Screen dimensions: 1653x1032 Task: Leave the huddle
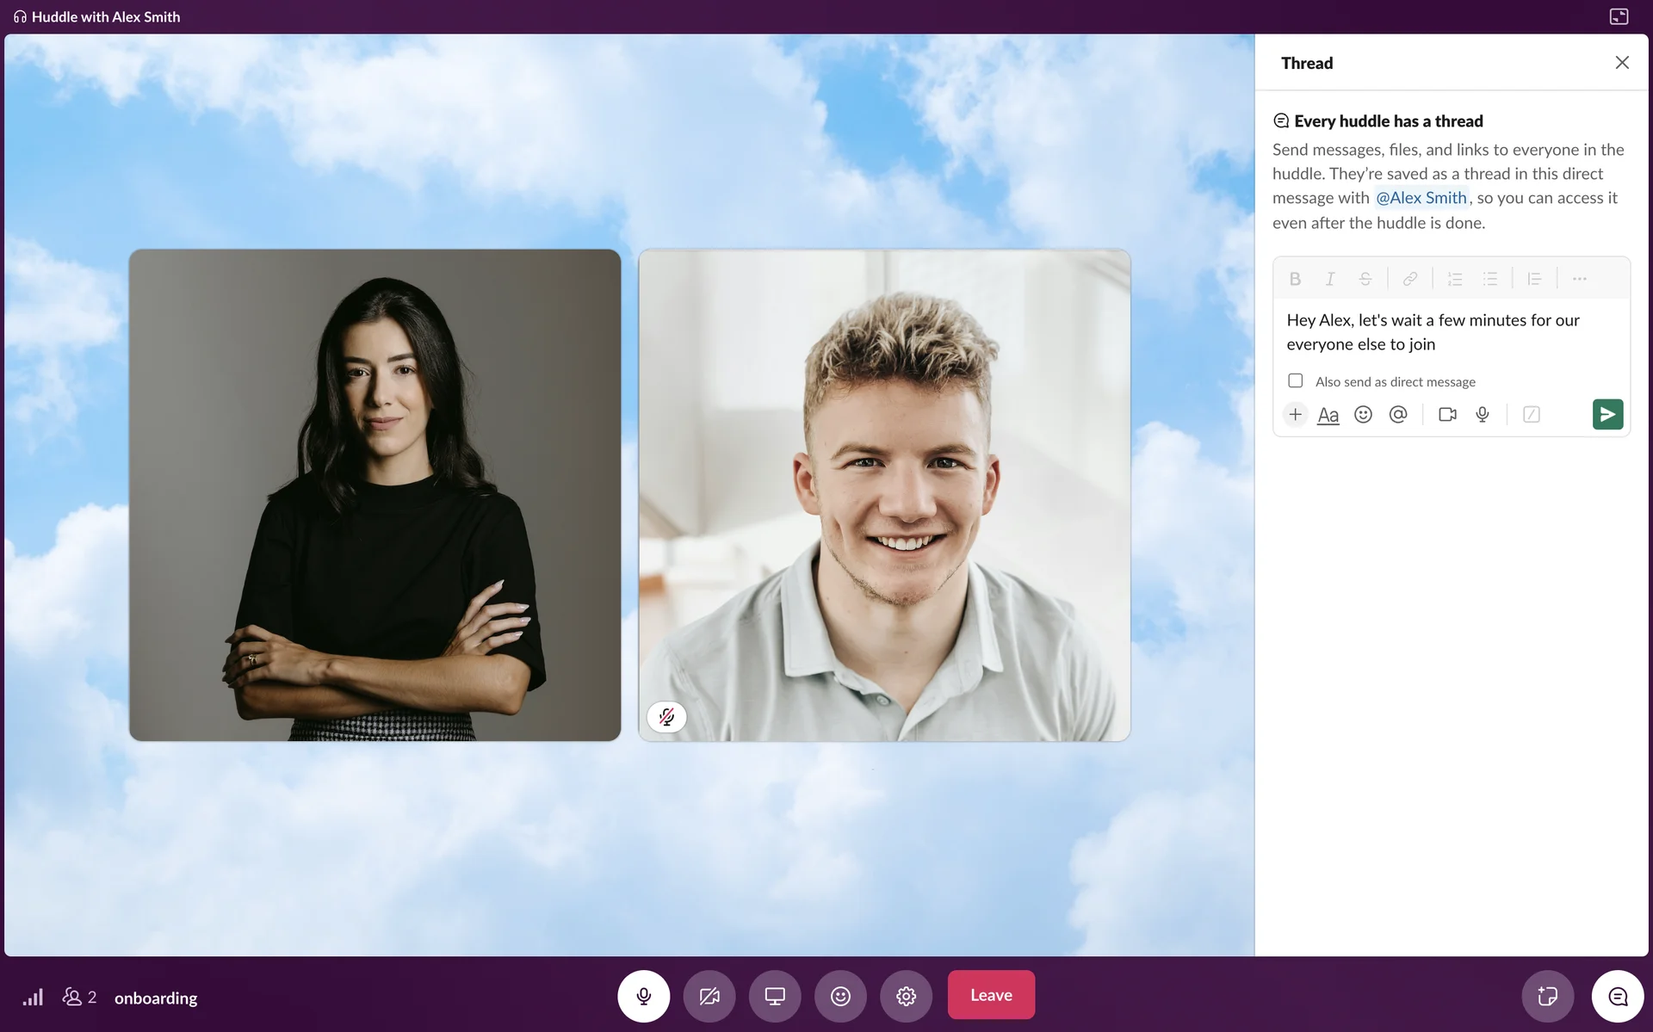tap(991, 995)
